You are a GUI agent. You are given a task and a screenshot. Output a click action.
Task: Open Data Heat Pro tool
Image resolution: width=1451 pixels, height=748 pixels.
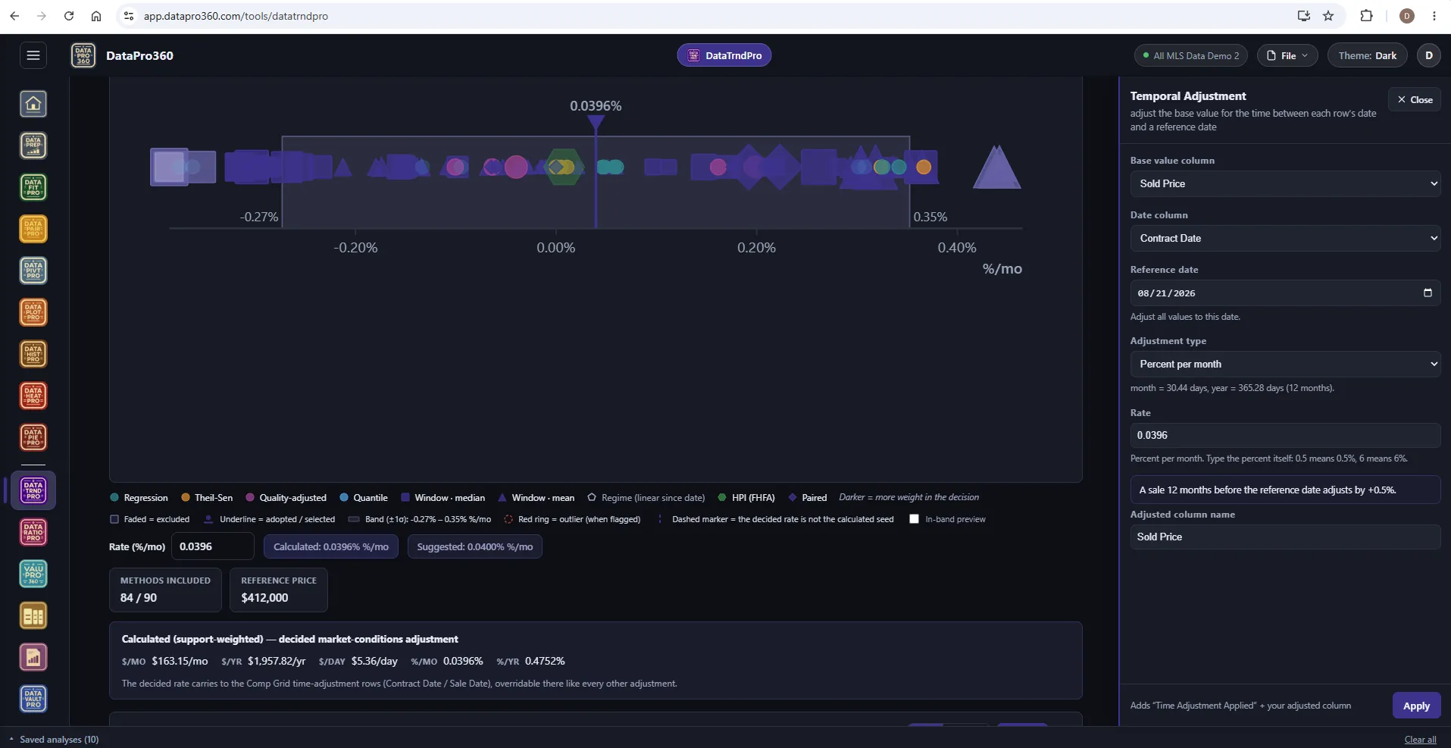point(33,396)
